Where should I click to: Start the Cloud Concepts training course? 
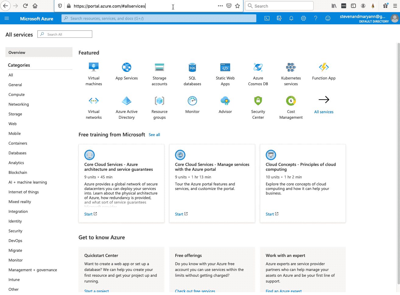pos(270,214)
